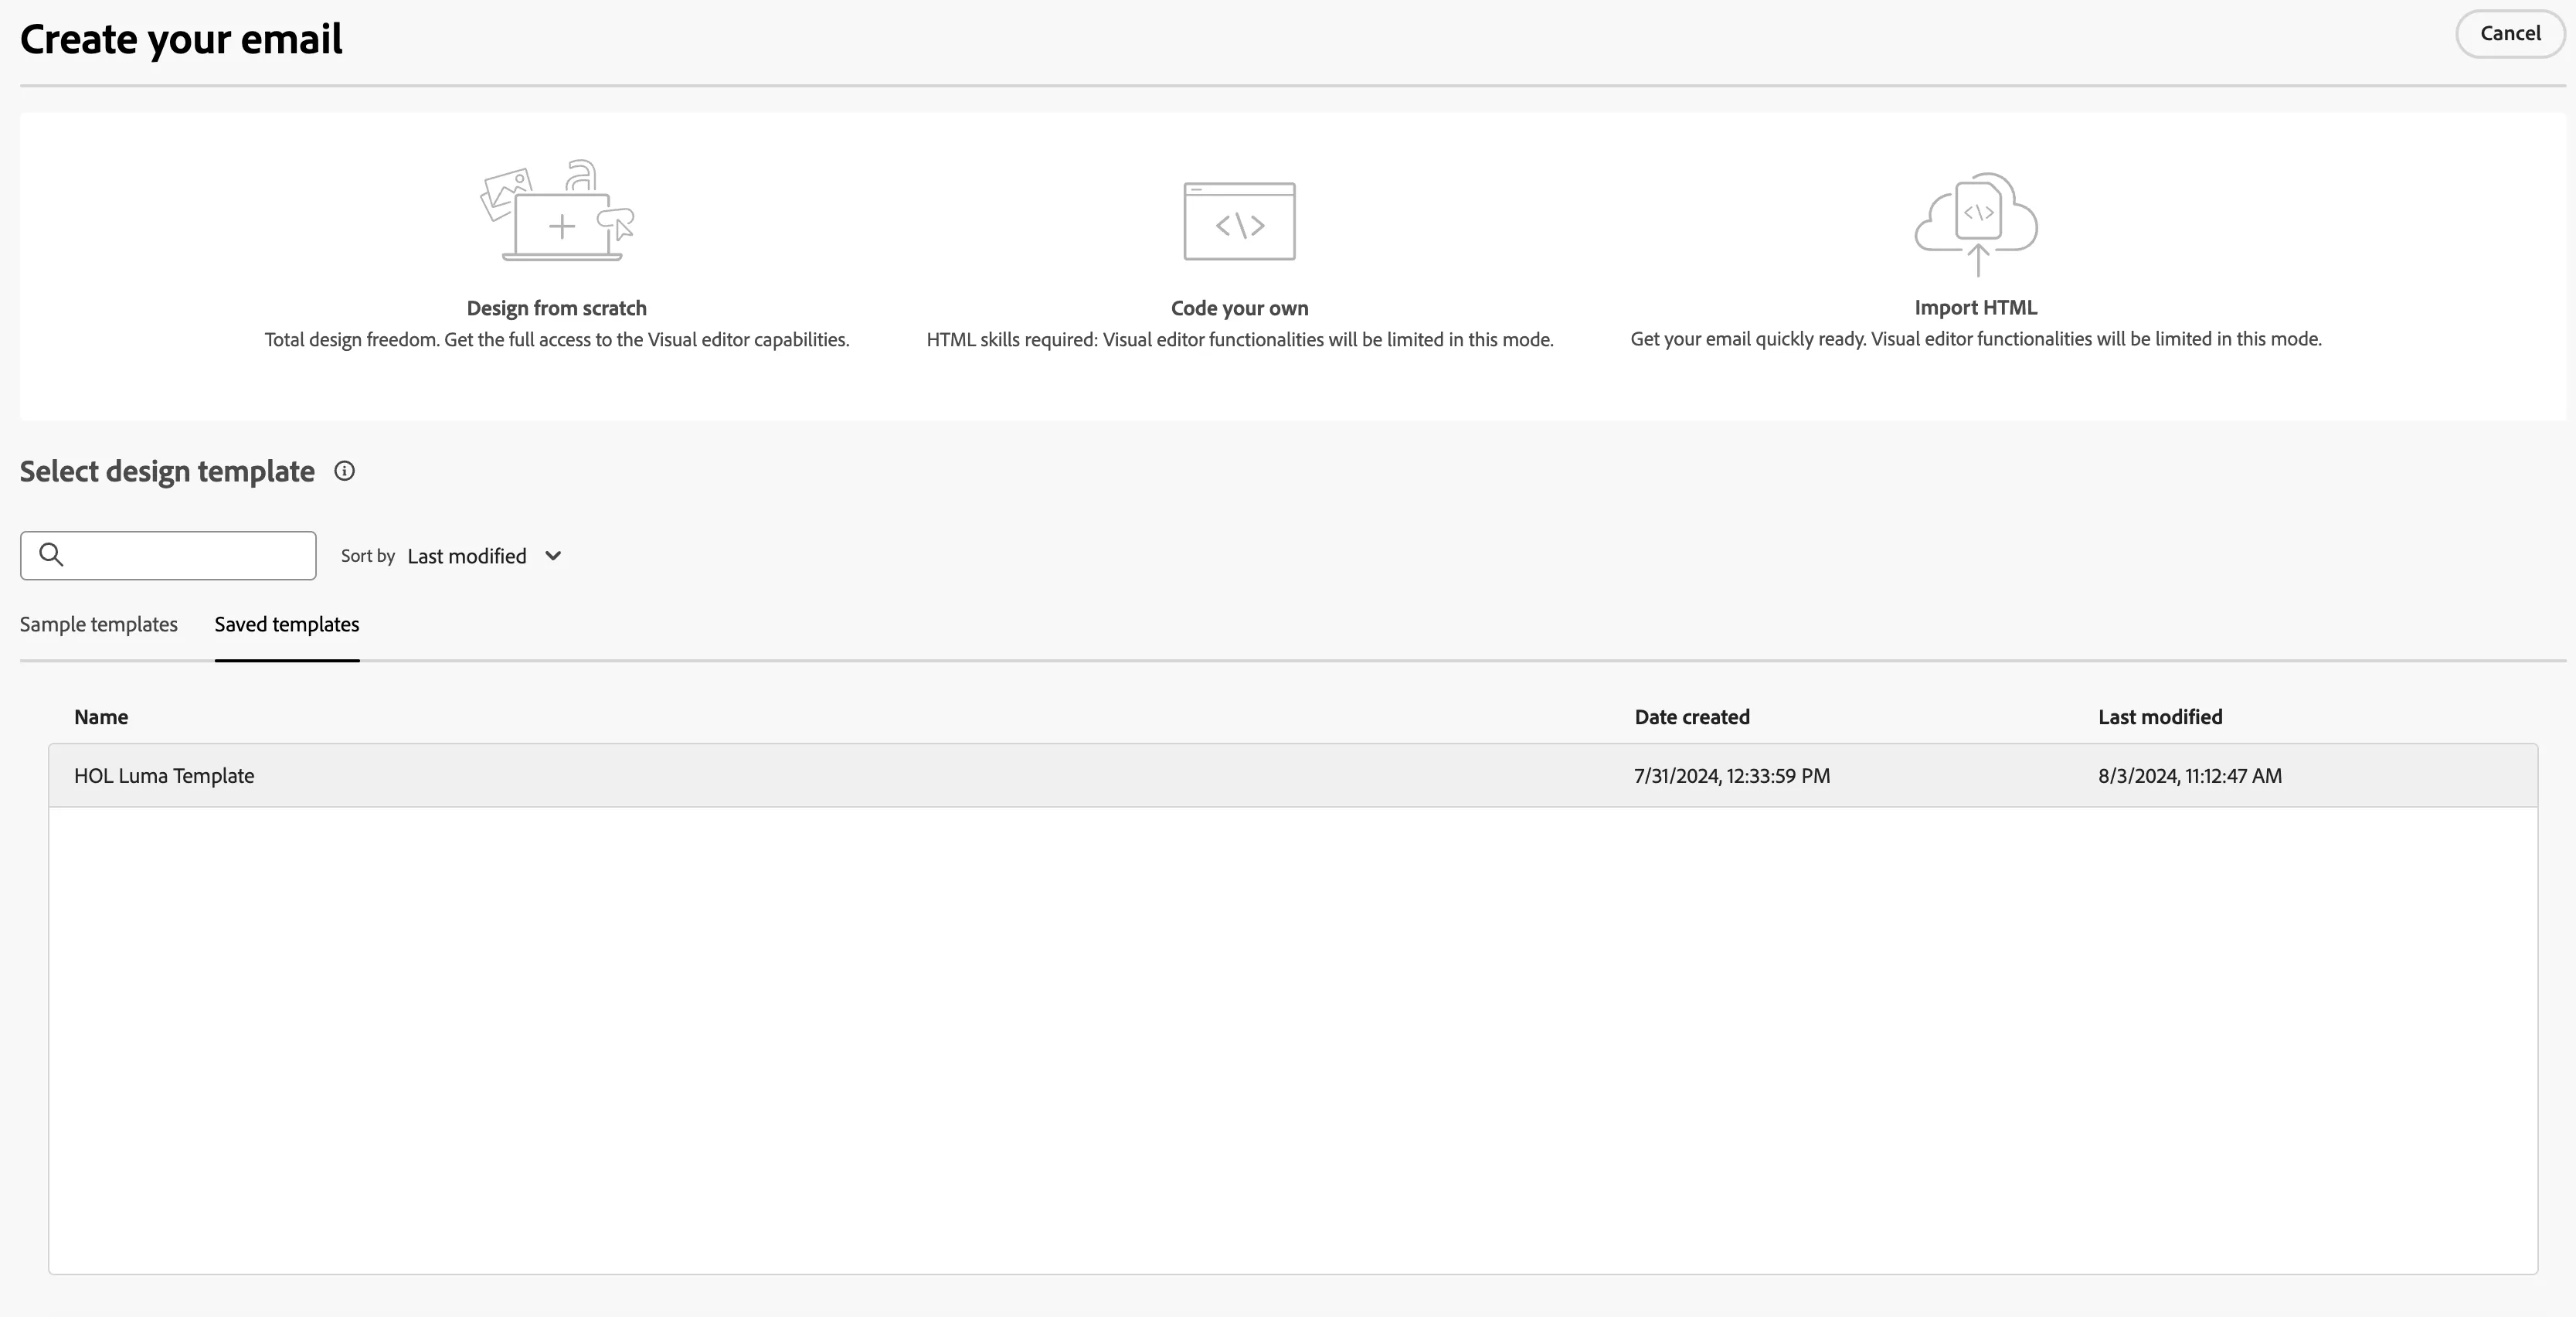Select the HOL Luma Template row
Viewport: 2576px width, 1317px height.
1293,776
